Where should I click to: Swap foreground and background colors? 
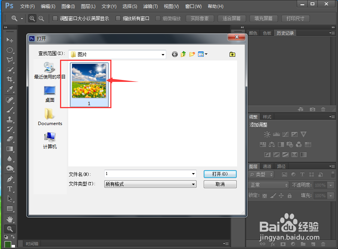(x=13, y=237)
